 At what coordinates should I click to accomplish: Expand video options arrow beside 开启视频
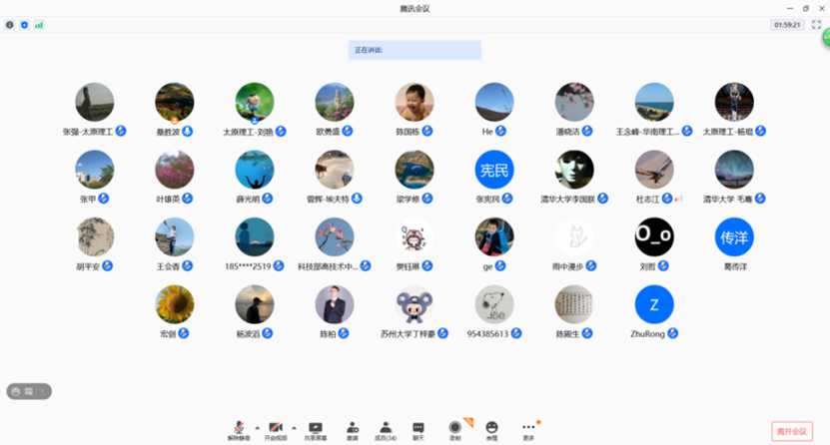(294, 426)
